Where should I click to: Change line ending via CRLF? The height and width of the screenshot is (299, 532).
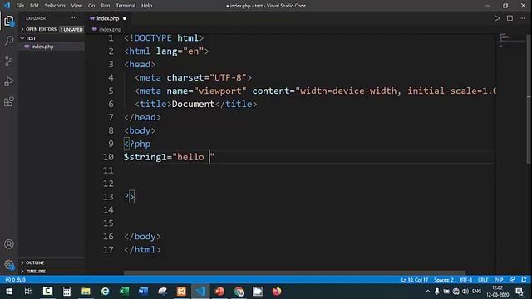coord(483,280)
